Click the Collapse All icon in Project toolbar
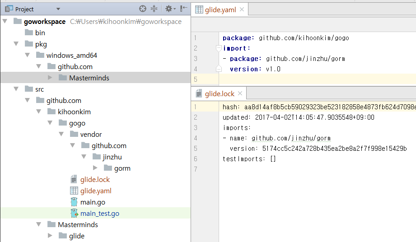Screen dimensions: 416x242 (154, 9)
